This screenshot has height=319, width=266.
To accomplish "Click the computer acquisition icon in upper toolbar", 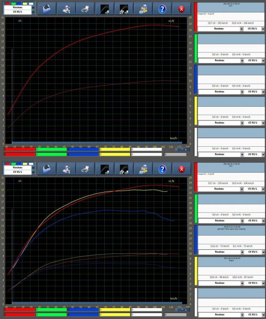I will 66,9.
